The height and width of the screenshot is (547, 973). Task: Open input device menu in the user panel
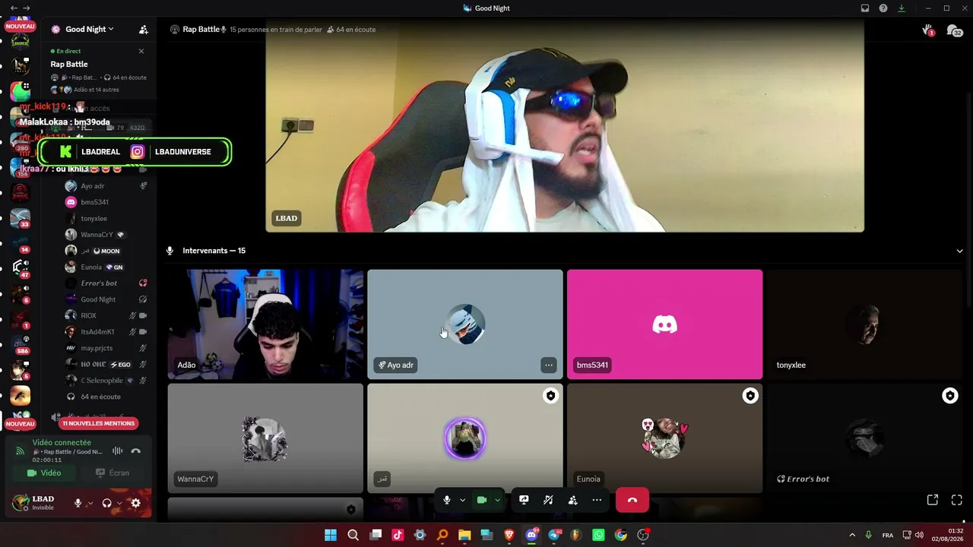90,503
